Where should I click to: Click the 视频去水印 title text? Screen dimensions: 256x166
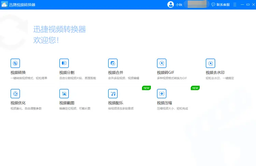pos(215,72)
